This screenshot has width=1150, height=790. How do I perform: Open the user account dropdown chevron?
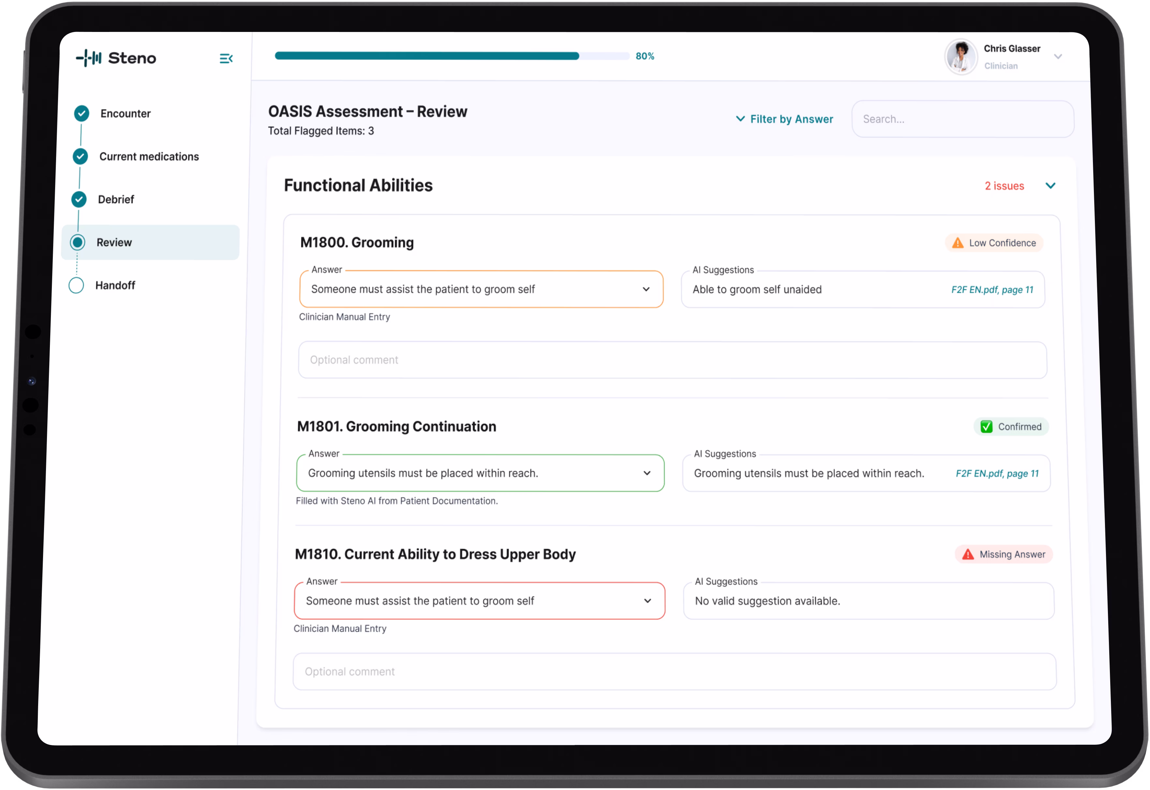pyautogui.click(x=1058, y=57)
